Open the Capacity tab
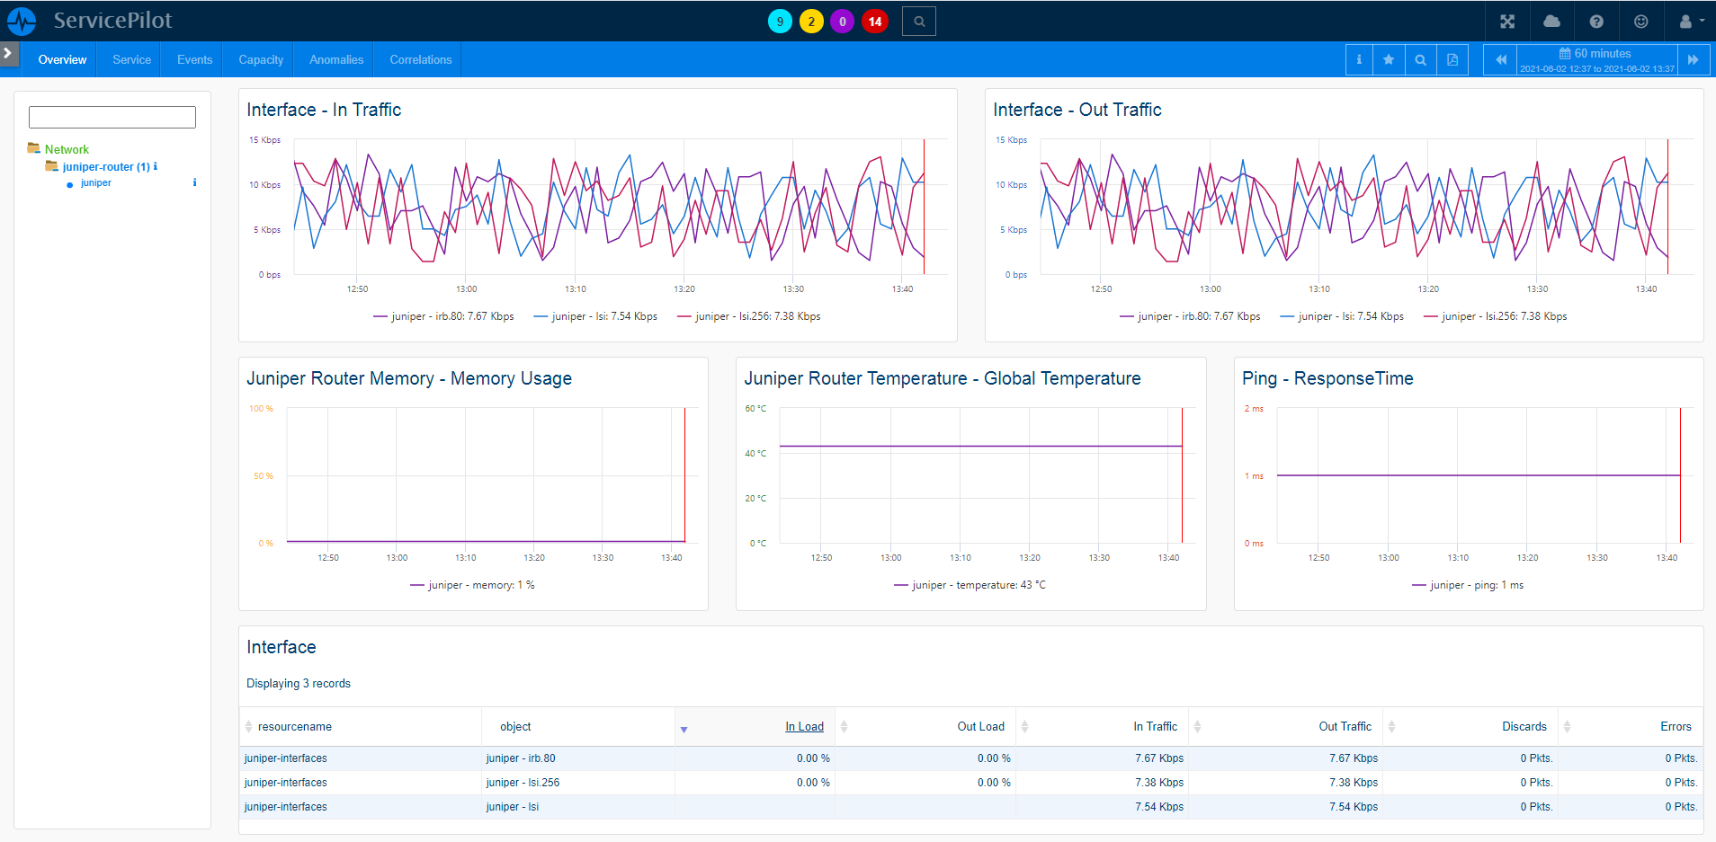The height and width of the screenshot is (842, 1716). click(261, 60)
